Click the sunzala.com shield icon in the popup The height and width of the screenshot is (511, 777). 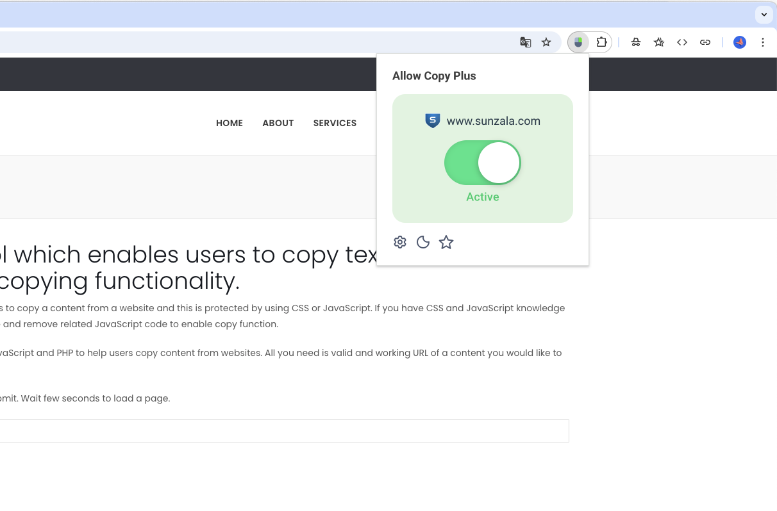click(x=432, y=120)
